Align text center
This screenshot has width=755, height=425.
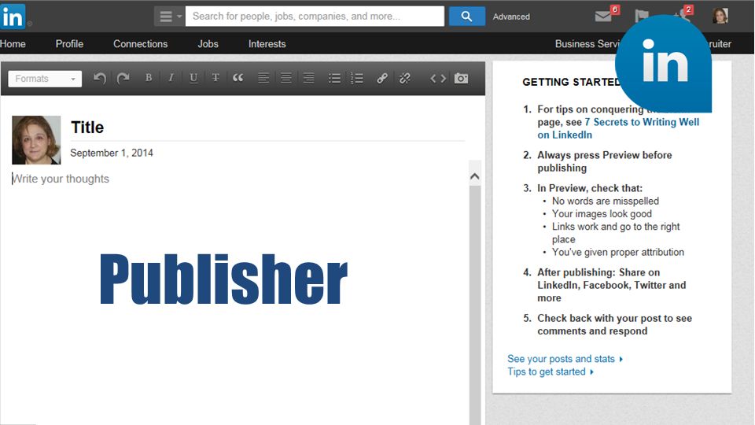[286, 78]
